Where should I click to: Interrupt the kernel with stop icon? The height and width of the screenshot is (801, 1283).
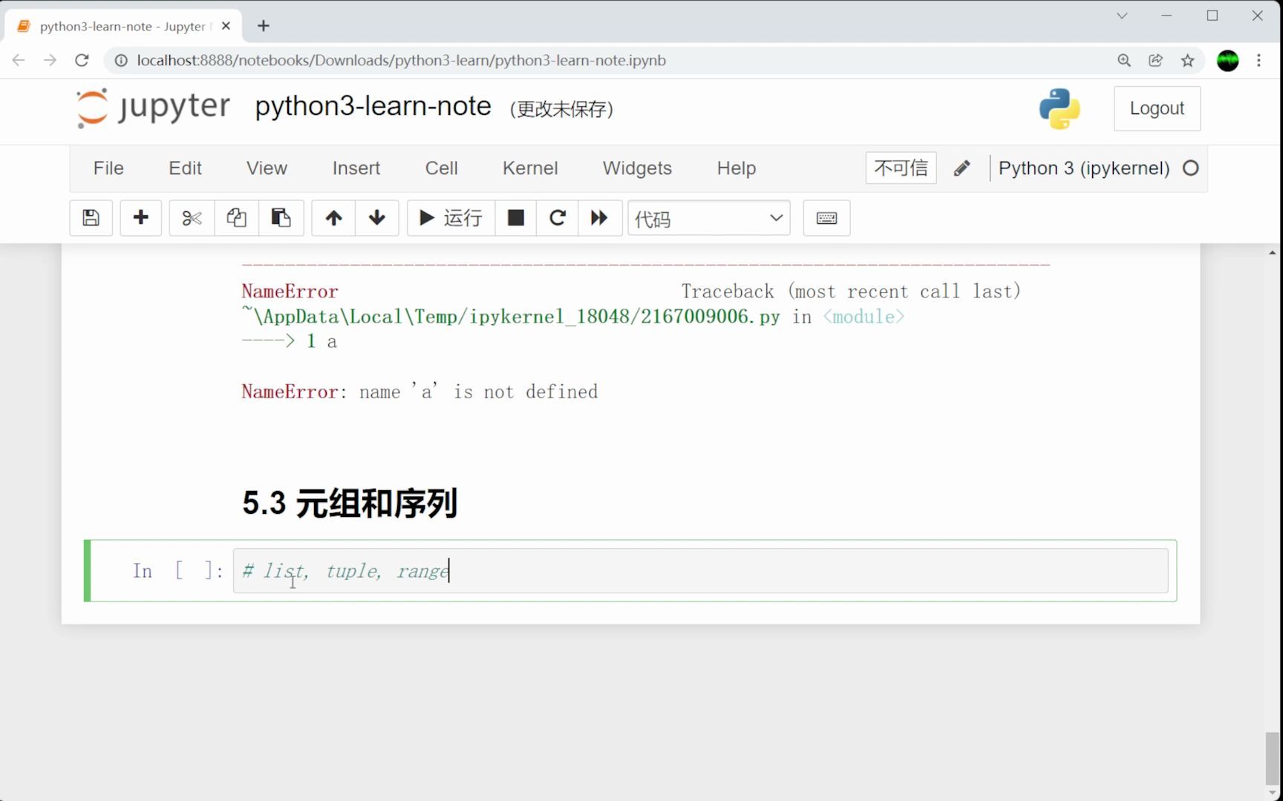(x=515, y=218)
